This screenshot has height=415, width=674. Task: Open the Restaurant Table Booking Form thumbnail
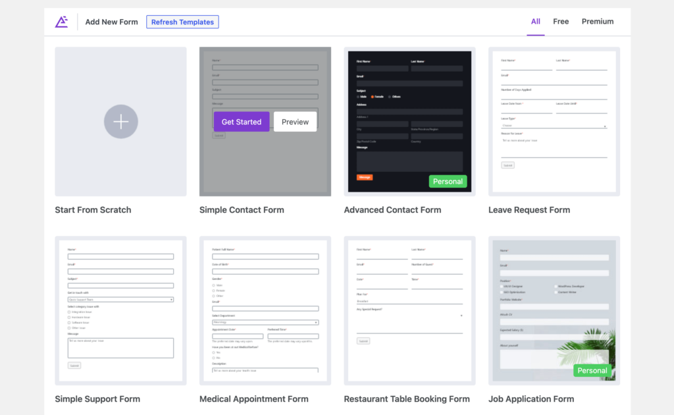click(409, 310)
